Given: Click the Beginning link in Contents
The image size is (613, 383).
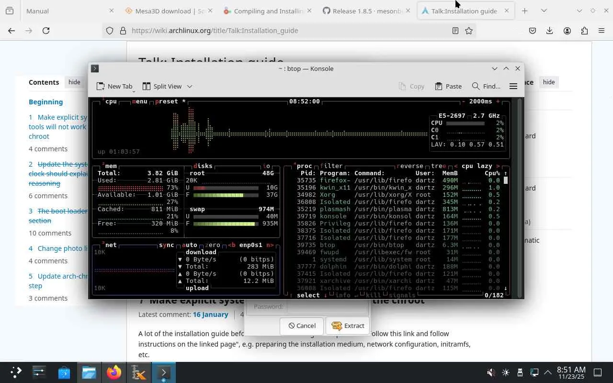Looking at the screenshot, I should 45,101.
